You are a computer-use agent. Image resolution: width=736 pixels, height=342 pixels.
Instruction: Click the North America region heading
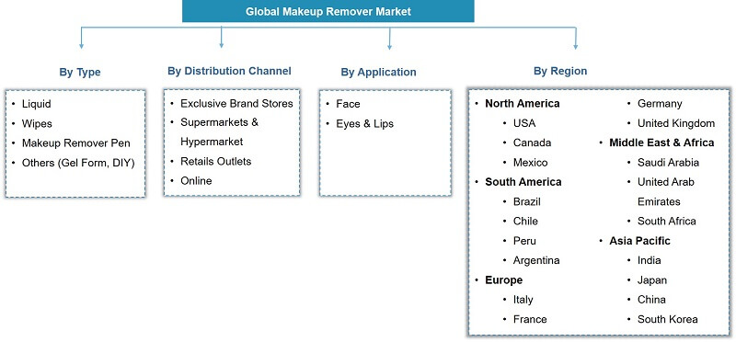coord(522,103)
